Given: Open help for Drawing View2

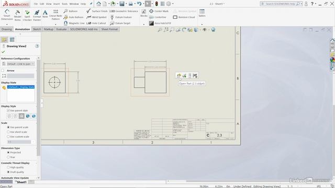Looking at the screenshot, I should (x=37, y=46).
